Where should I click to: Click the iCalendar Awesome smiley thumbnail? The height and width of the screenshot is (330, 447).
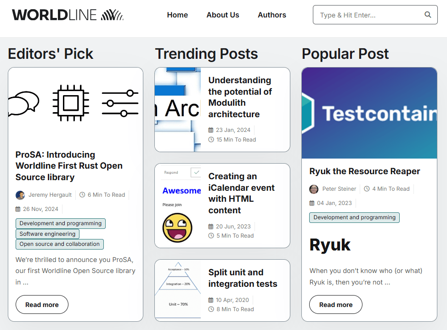pos(178,205)
